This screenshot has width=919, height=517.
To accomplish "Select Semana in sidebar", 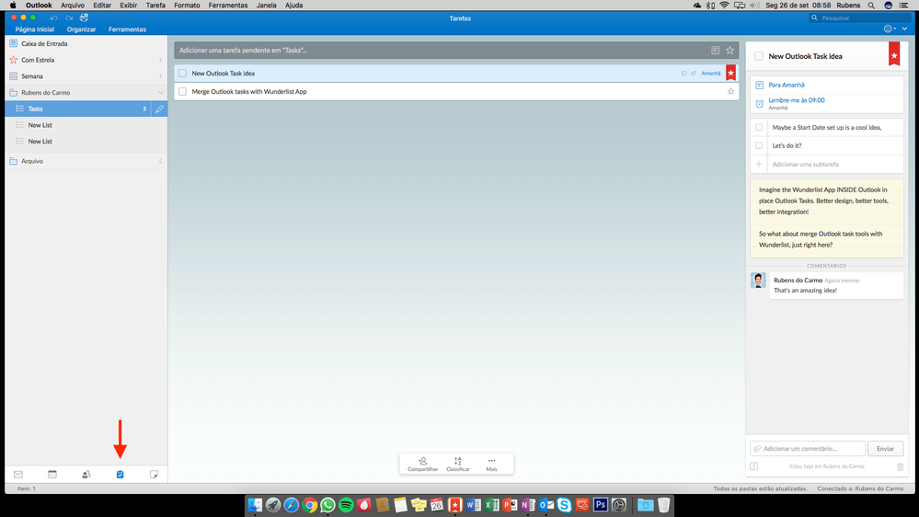I will coord(86,76).
